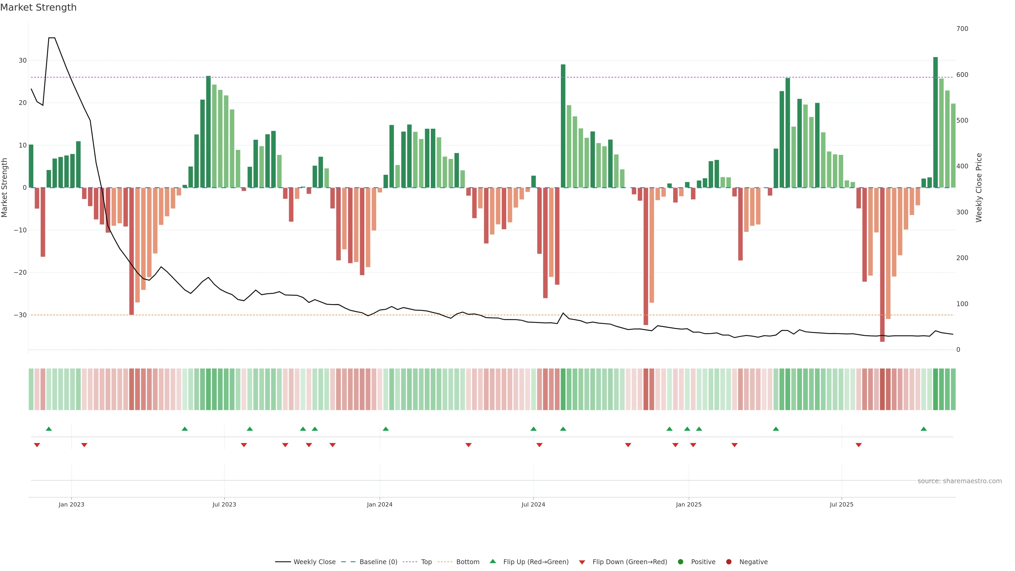Click the Flip Down red triangle legend icon

click(582, 562)
